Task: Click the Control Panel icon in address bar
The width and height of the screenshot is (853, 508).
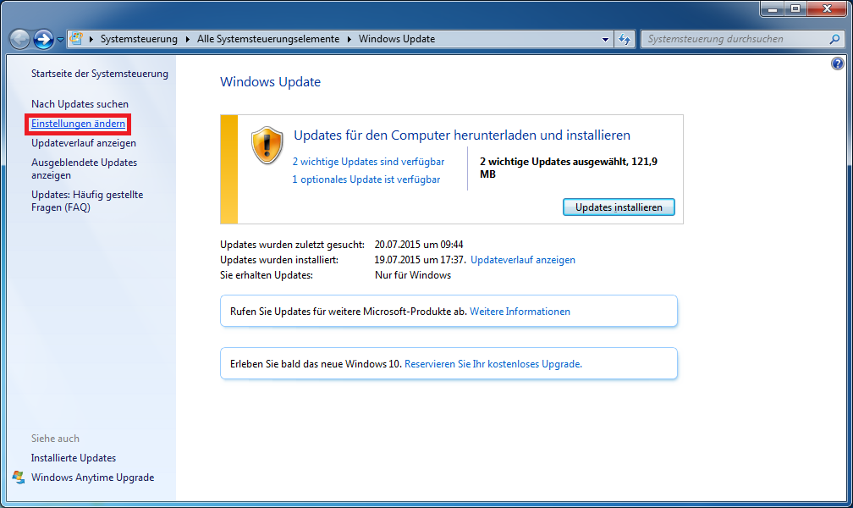Action: tap(77, 39)
